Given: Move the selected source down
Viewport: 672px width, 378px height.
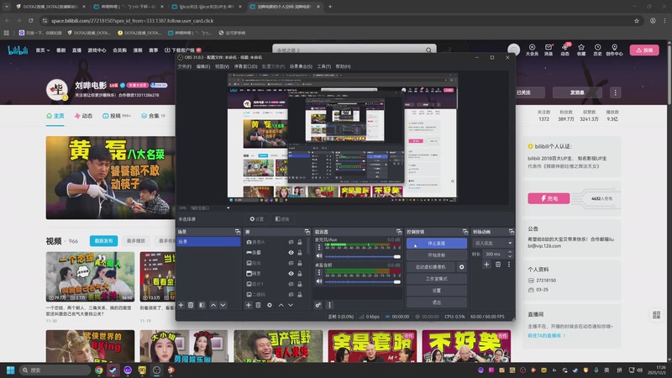Looking at the screenshot, I should coord(291,305).
